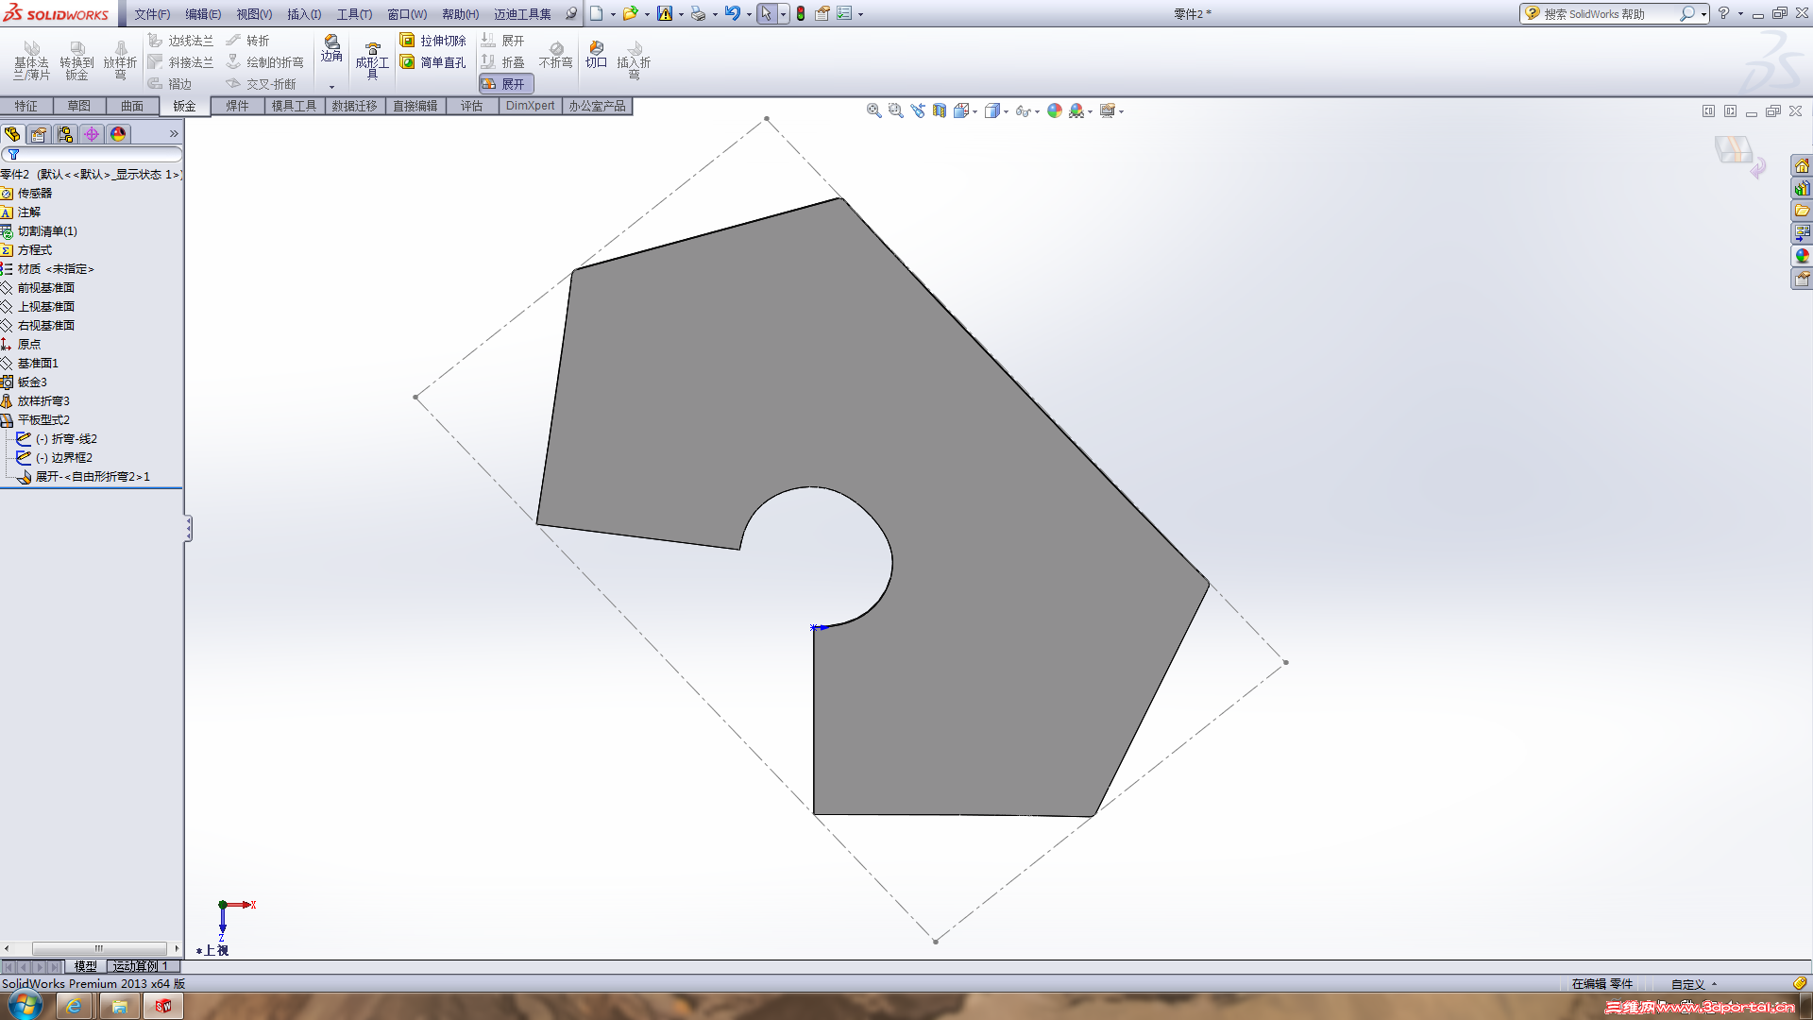1813x1020 pixels.
Task: Expand the FeatureManager panel tabs chevron
Action: click(174, 134)
